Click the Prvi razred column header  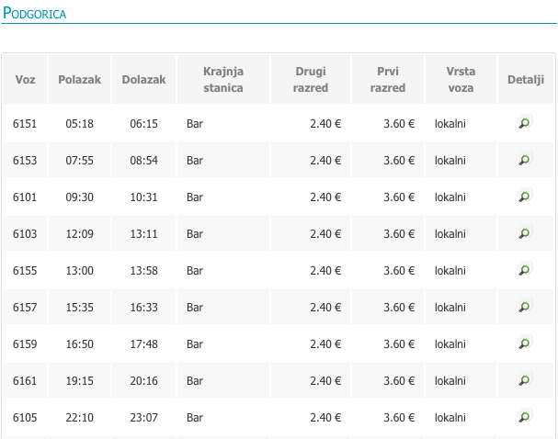pyautogui.click(x=388, y=79)
